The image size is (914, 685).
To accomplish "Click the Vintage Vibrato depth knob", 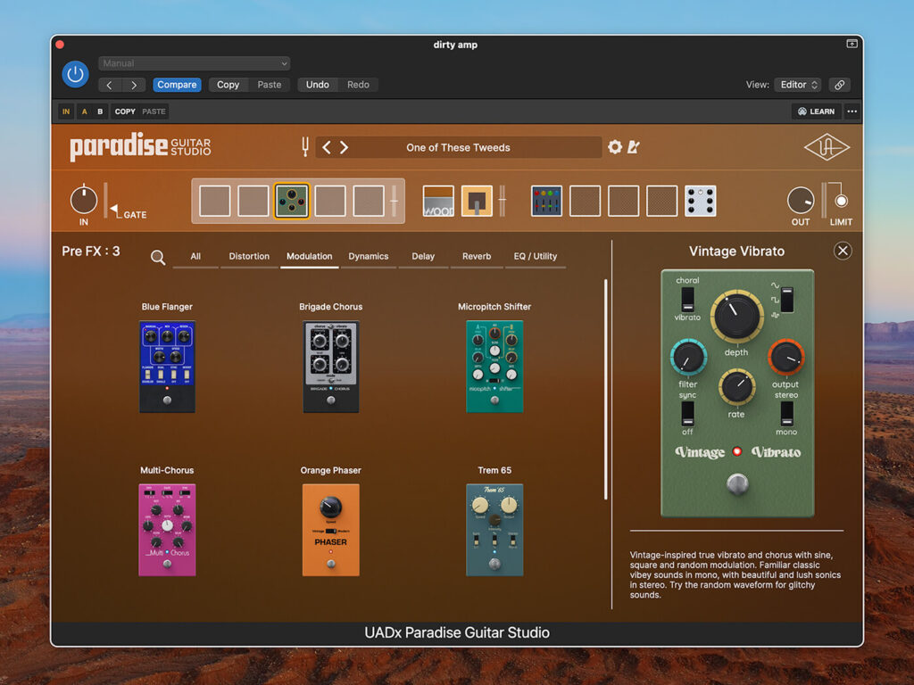I will (736, 316).
